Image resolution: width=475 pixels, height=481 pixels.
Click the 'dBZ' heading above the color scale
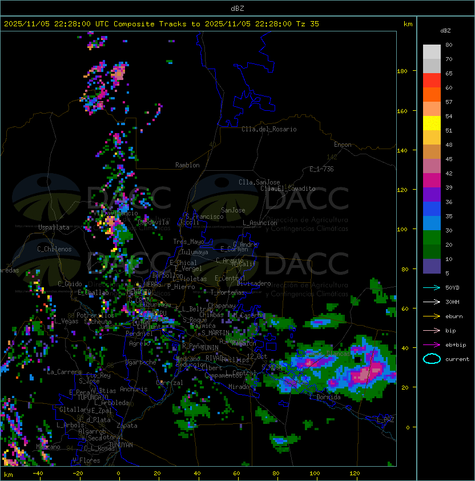[x=445, y=31]
